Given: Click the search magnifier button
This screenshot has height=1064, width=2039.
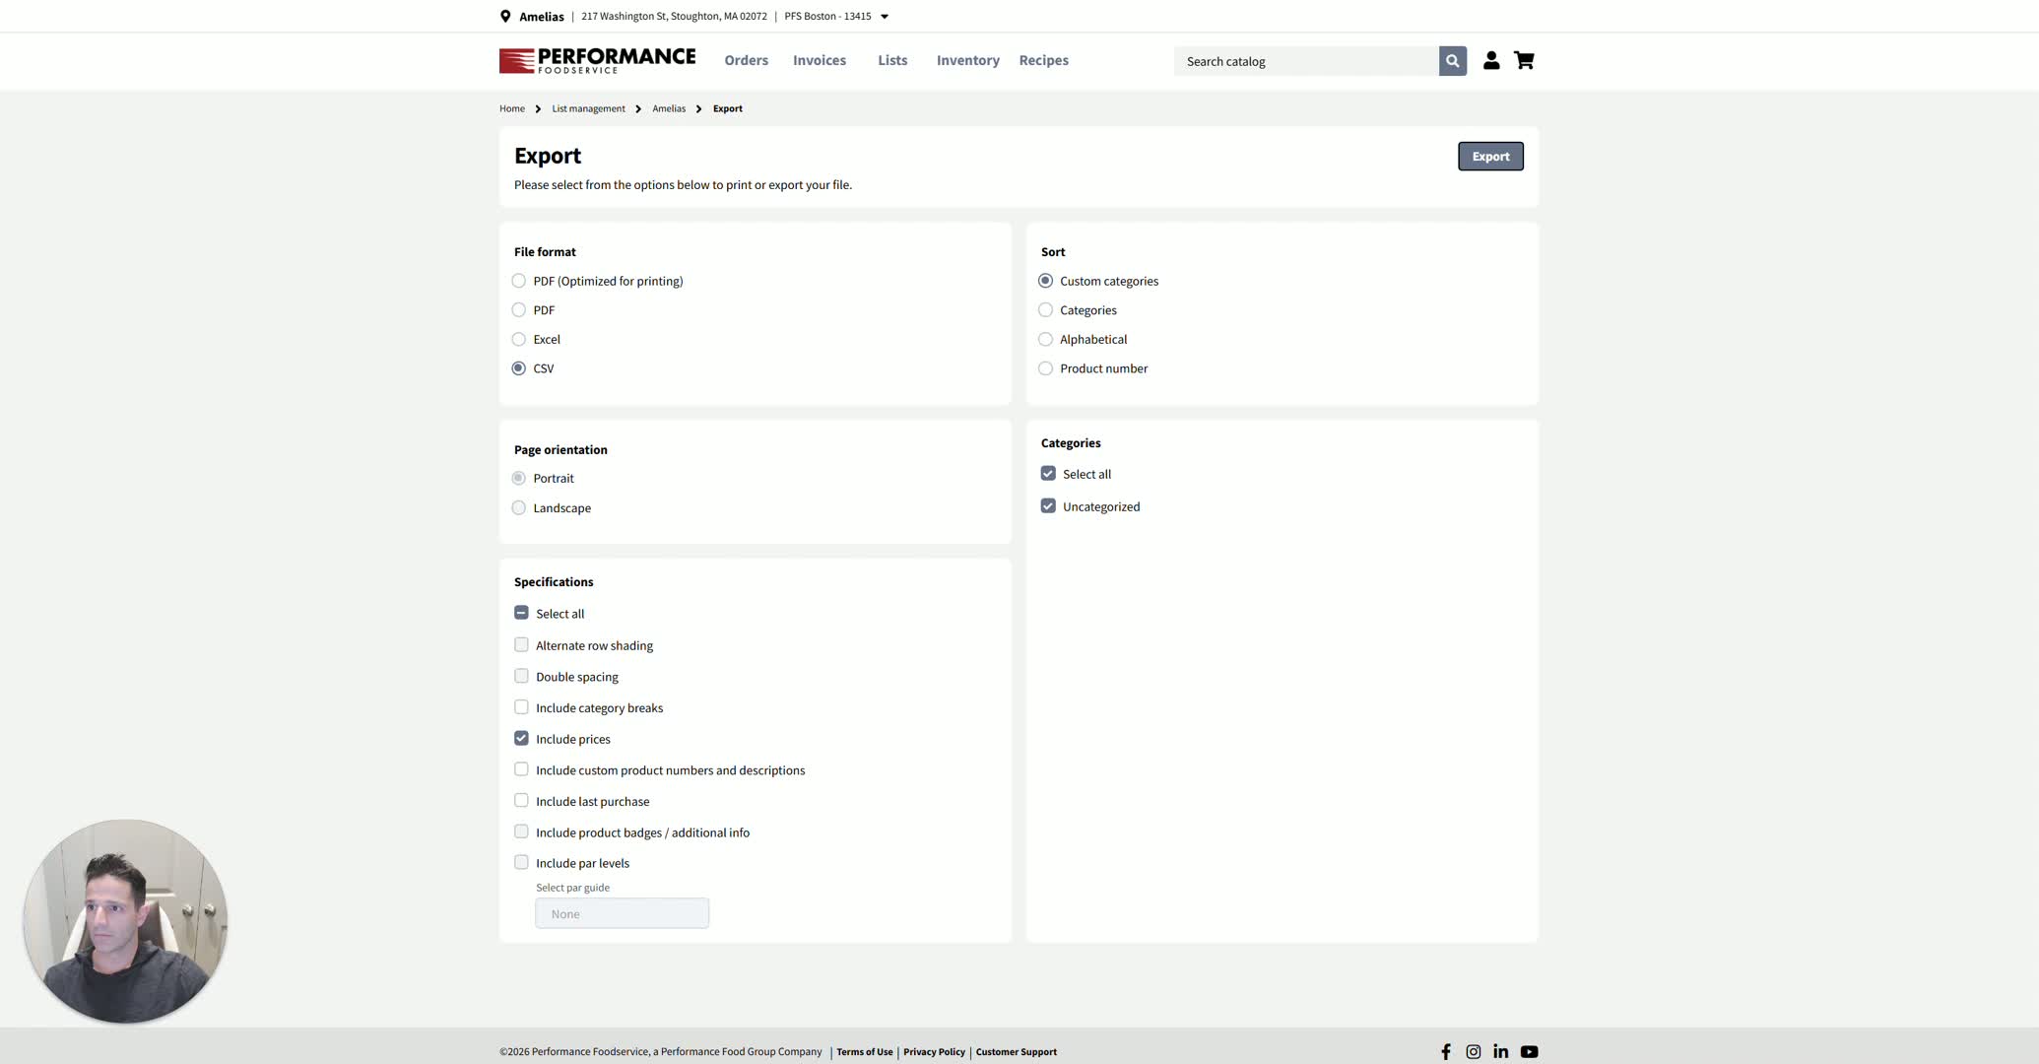Looking at the screenshot, I should click(x=1452, y=61).
